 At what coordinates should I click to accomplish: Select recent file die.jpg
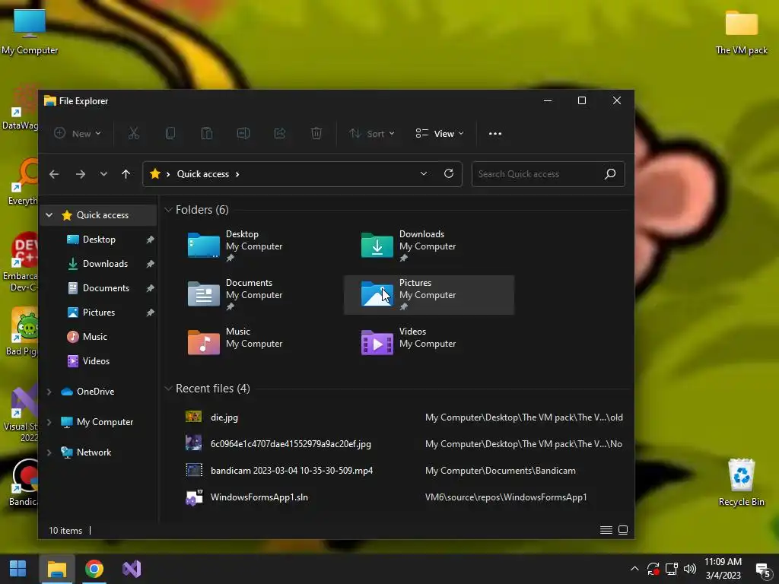tap(224, 417)
